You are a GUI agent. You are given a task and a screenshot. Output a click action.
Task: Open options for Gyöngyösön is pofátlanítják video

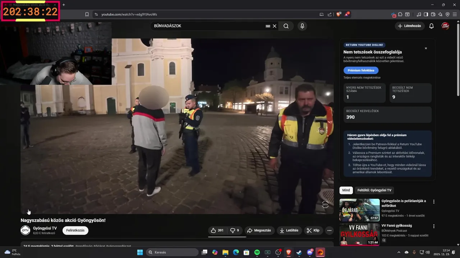point(434,202)
